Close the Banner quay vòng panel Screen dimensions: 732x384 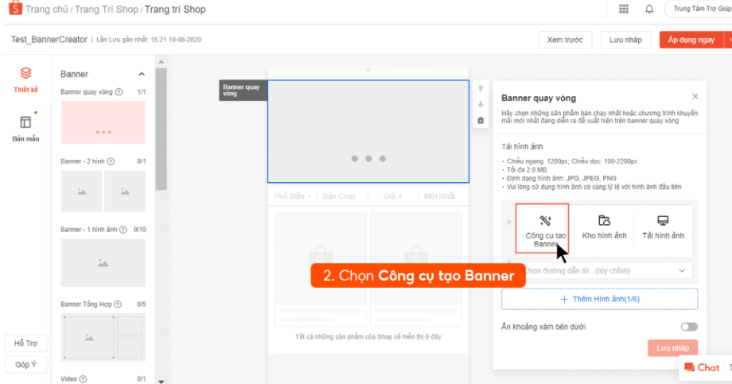click(x=695, y=97)
